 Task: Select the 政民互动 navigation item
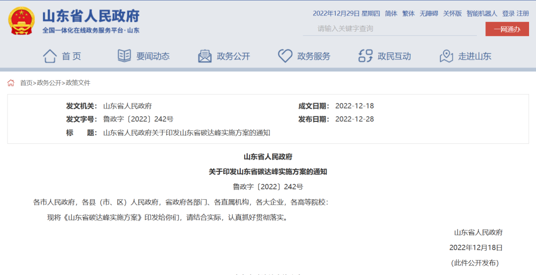(394, 56)
